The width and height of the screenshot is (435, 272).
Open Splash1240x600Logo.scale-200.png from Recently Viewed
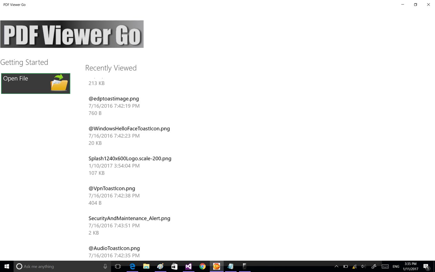130,158
